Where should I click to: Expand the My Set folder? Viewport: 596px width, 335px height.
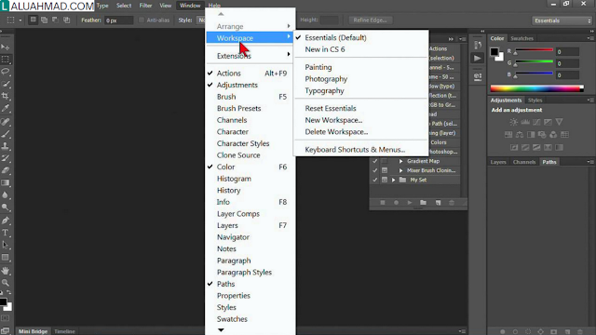[x=393, y=180]
